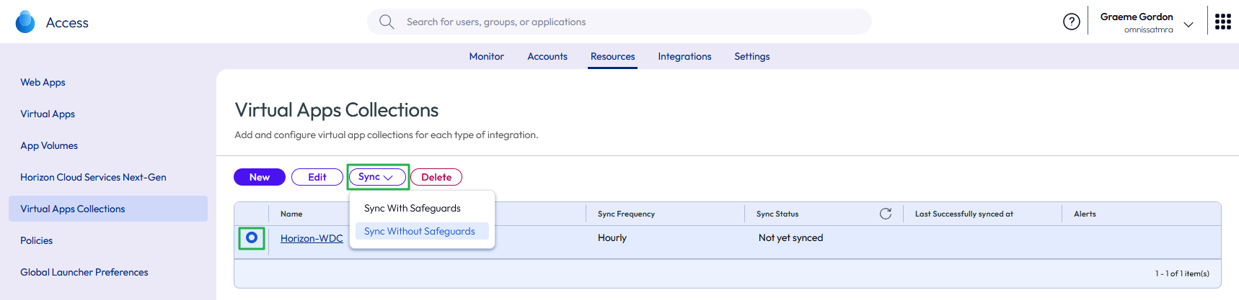The image size is (1239, 300).
Task: Open the Horizon-WDC collection link
Action: coord(312,238)
